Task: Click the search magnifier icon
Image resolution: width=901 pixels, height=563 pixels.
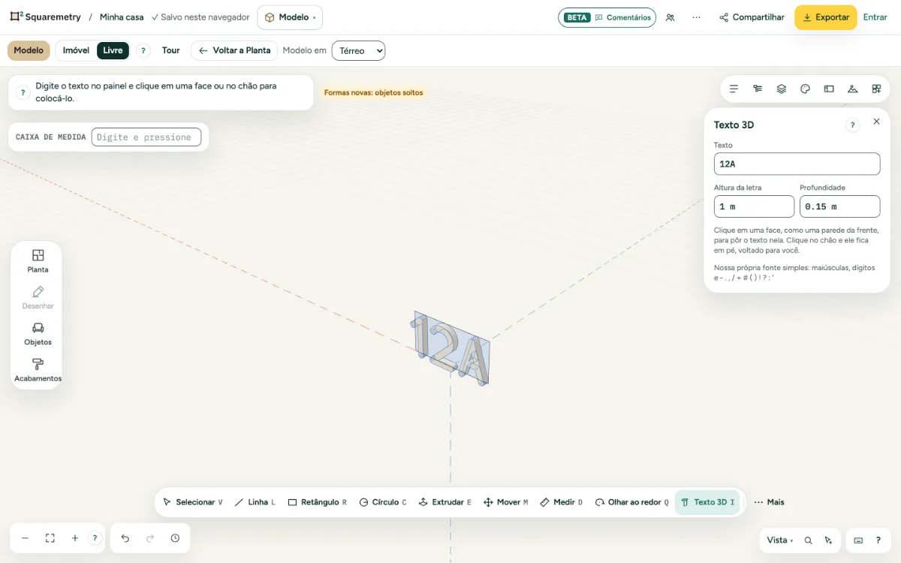Action: (808, 540)
